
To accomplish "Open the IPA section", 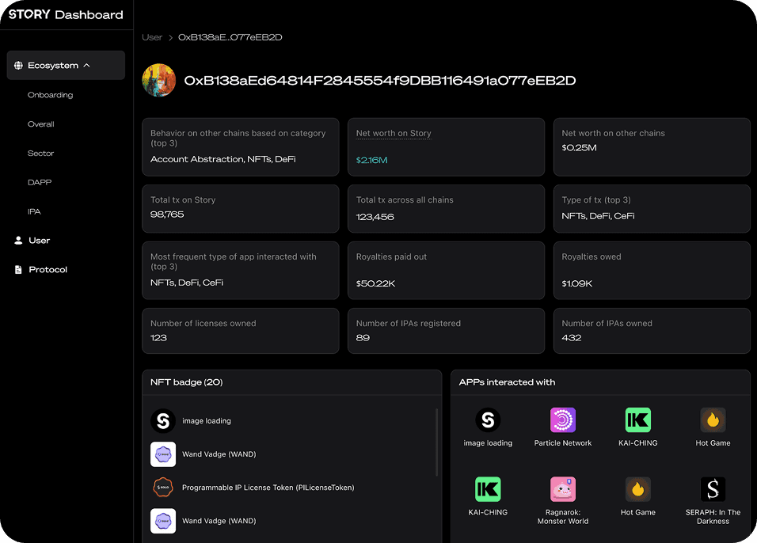I will (36, 211).
